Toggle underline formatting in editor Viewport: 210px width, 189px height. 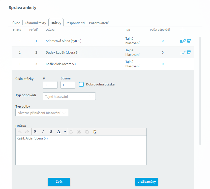(51, 132)
